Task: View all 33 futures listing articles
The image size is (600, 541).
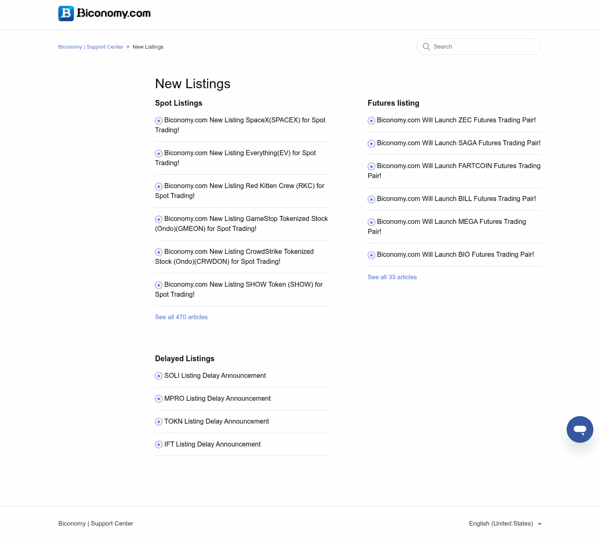Action: (x=392, y=277)
